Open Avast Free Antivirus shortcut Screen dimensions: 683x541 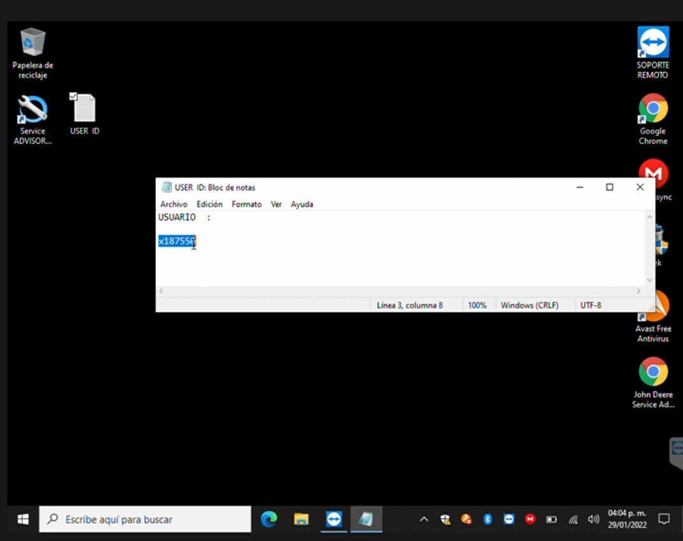point(652,308)
